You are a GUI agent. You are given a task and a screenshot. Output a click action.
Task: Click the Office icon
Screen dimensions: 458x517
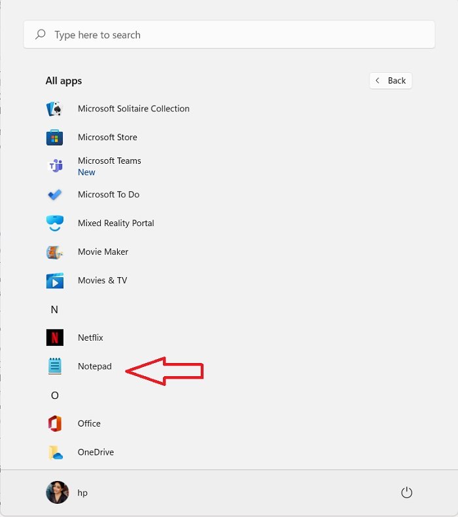[x=55, y=424]
